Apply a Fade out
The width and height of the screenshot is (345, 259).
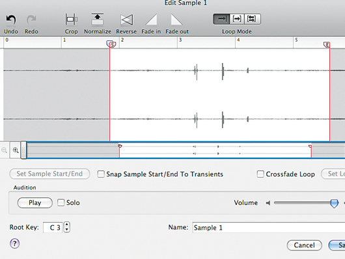click(x=176, y=20)
